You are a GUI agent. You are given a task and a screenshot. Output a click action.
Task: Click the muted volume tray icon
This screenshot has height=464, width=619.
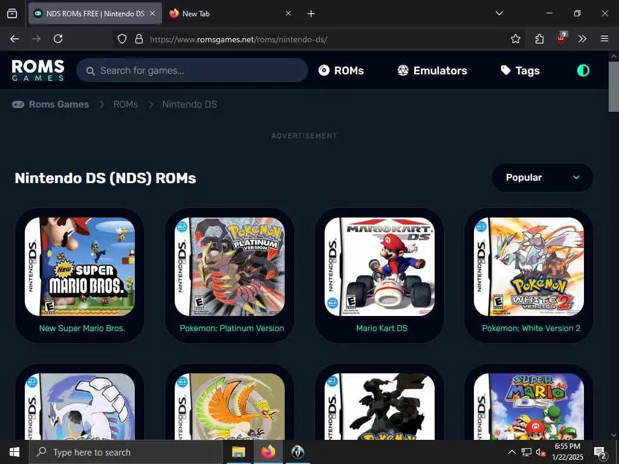[540, 452]
